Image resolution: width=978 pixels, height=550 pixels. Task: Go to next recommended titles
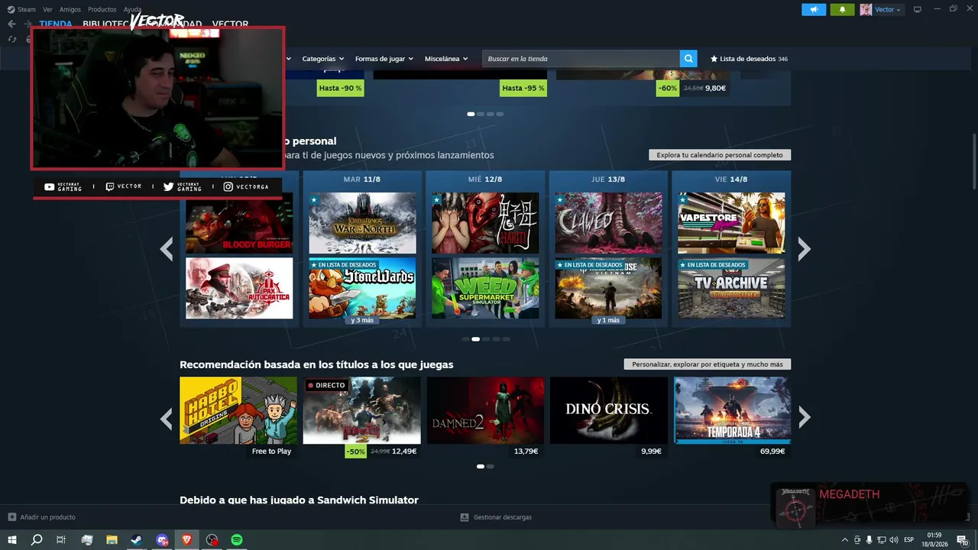804,418
